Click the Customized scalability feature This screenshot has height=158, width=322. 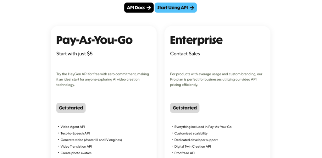[x=191, y=133]
